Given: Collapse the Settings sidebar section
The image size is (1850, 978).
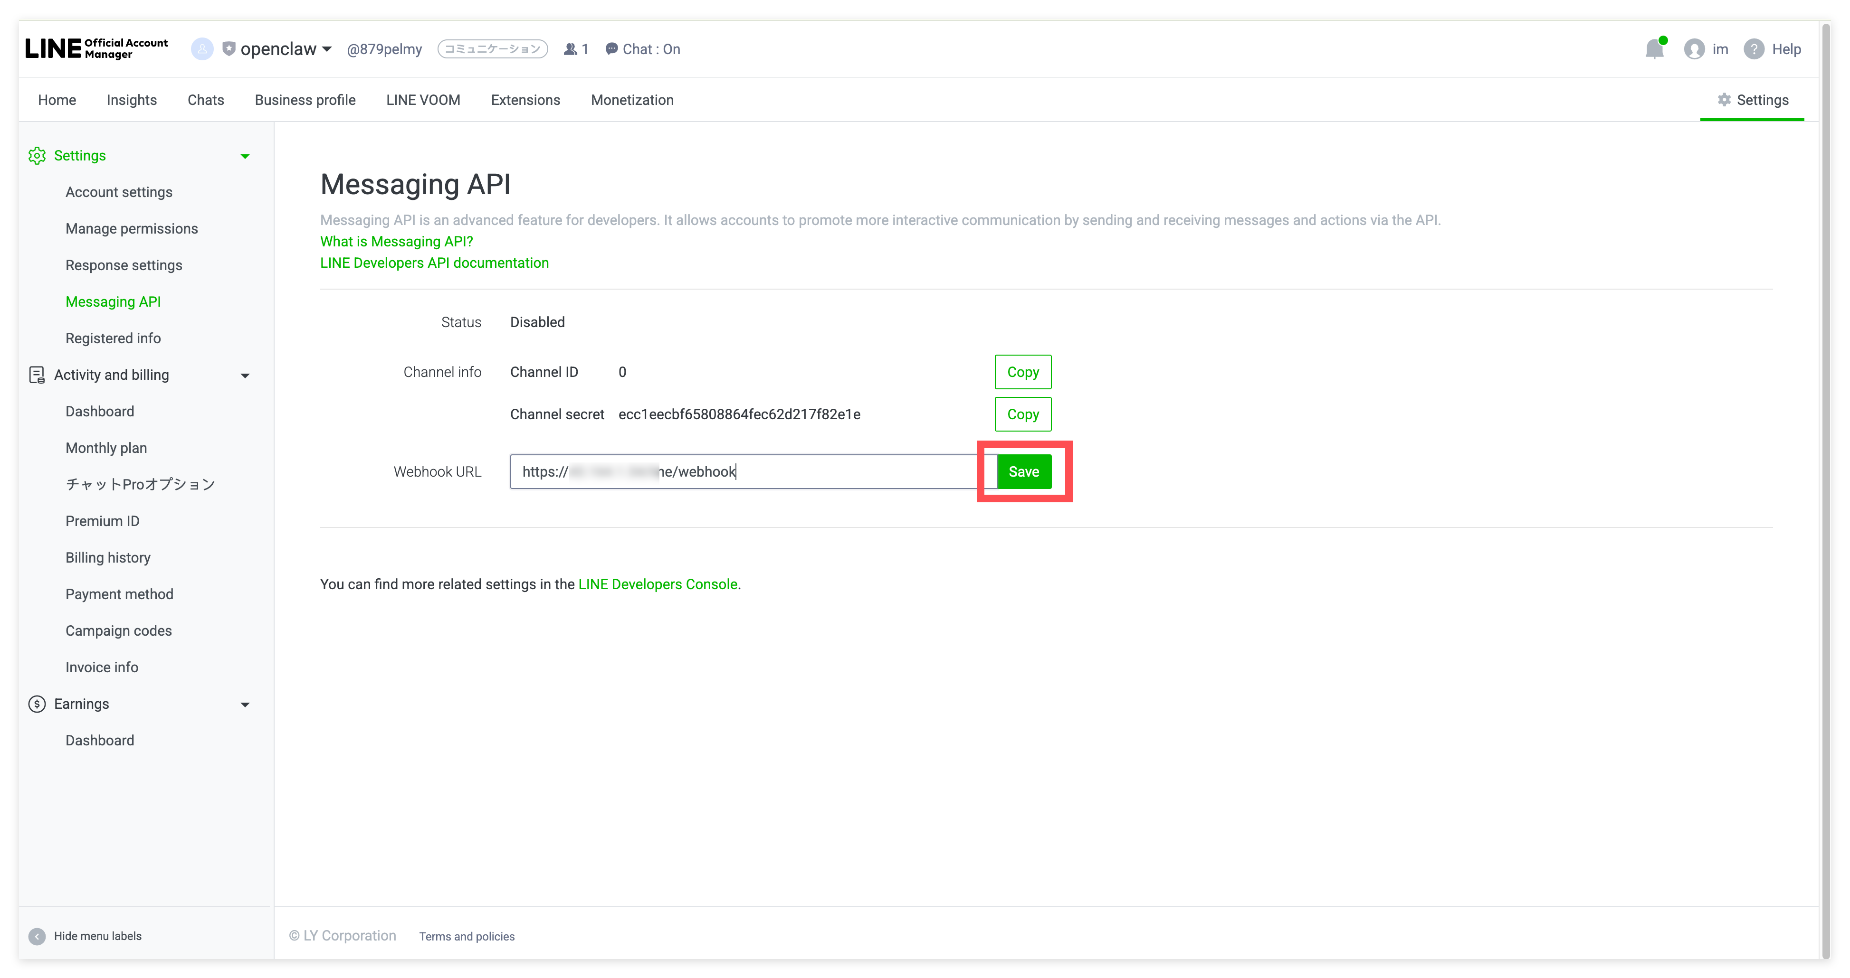Looking at the screenshot, I should (245, 156).
